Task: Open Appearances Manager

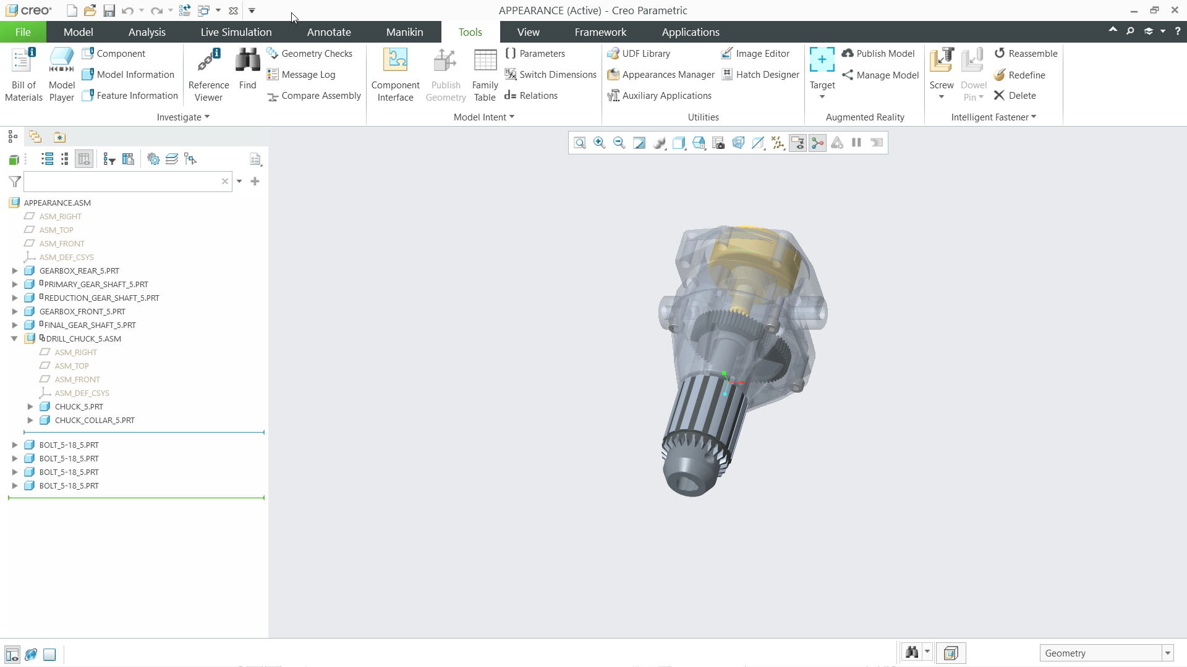Action: point(661,75)
